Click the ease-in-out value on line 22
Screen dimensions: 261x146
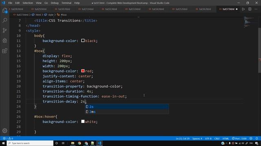click(113, 97)
